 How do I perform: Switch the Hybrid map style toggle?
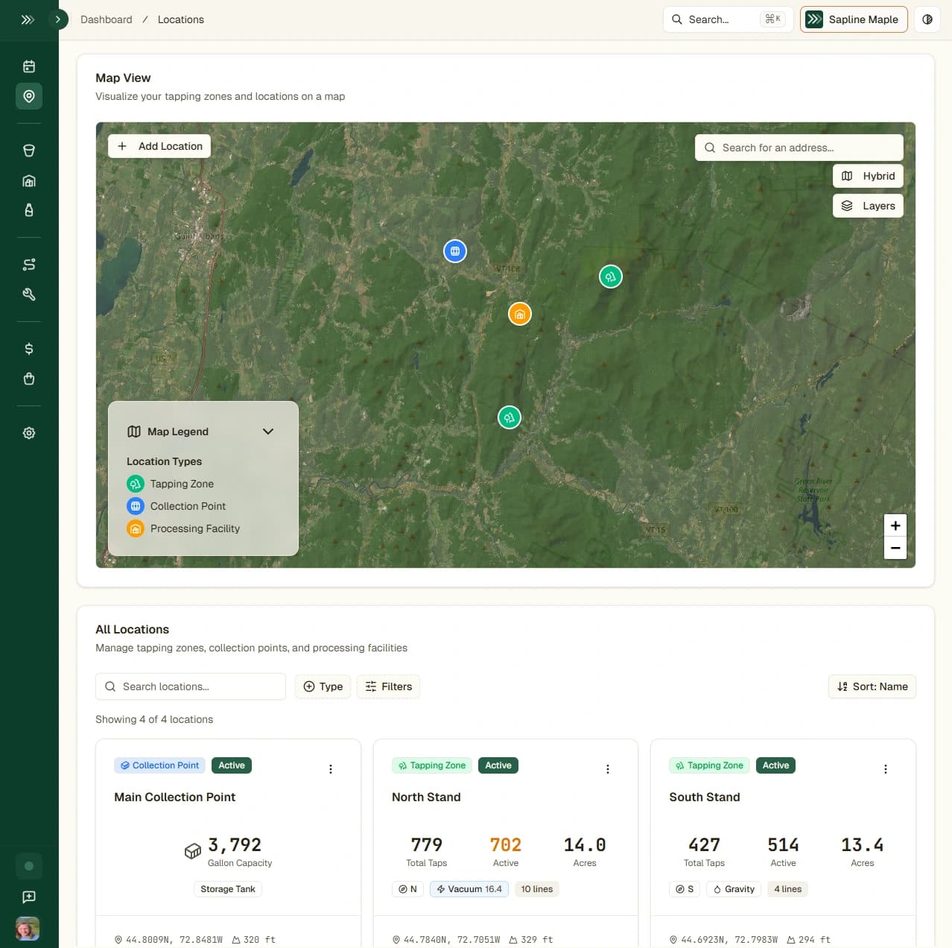pyautogui.click(x=868, y=176)
